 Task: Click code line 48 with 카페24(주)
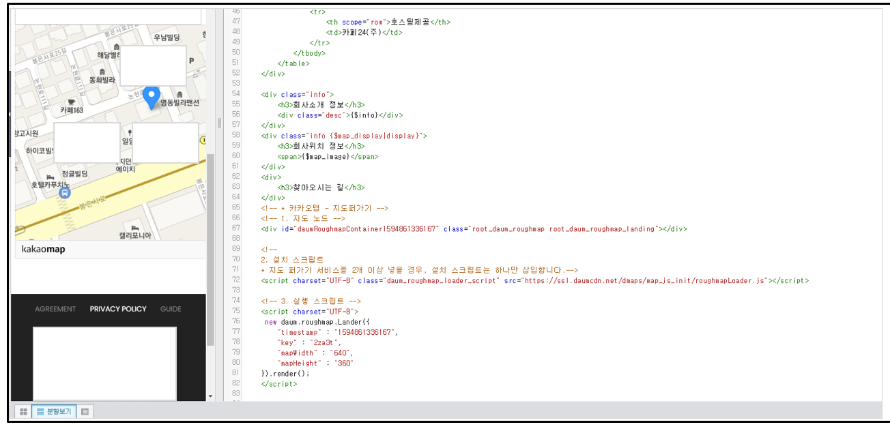pyautogui.click(x=364, y=32)
